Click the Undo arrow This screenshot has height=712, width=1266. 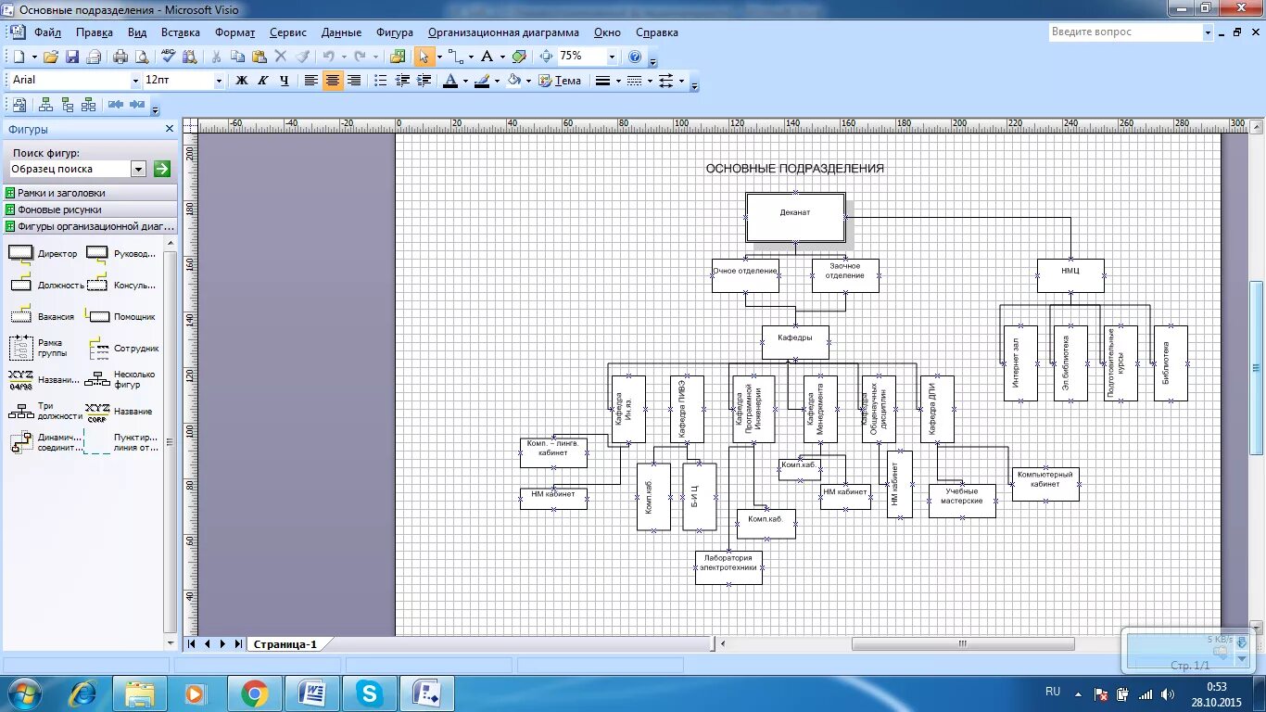click(329, 57)
